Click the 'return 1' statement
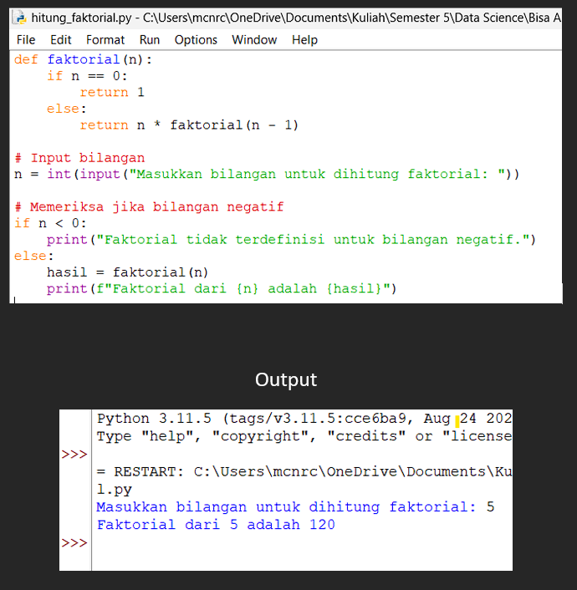 (x=112, y=93)
